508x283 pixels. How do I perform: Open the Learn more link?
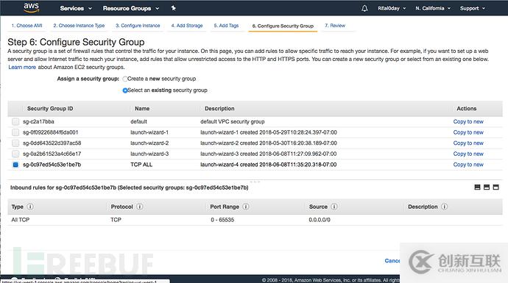coord(22,68)
